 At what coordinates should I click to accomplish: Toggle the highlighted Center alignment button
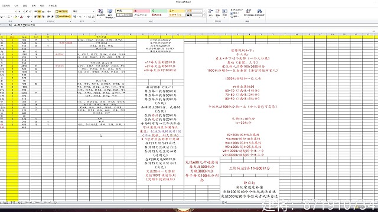(40, 17)
